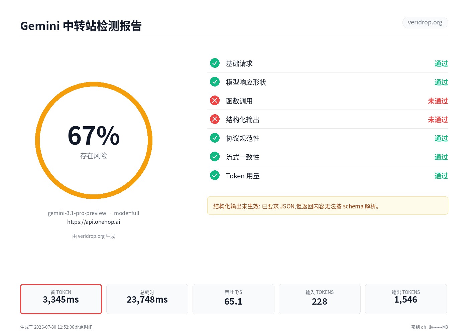This screenshot has height=334, width=468.
Task: Click the green check icon for 协议规范性
Action: (x=215, y=138)
